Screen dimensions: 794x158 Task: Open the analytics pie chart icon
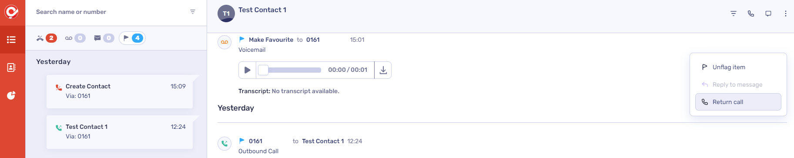click(x=12, y=95)
